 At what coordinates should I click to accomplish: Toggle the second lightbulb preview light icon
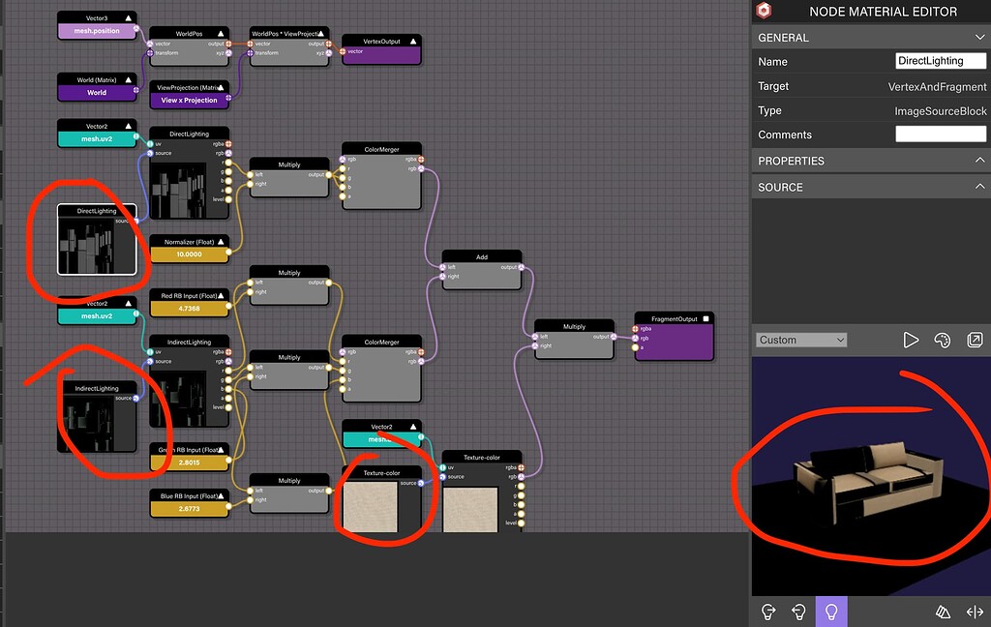pos(798,612)
